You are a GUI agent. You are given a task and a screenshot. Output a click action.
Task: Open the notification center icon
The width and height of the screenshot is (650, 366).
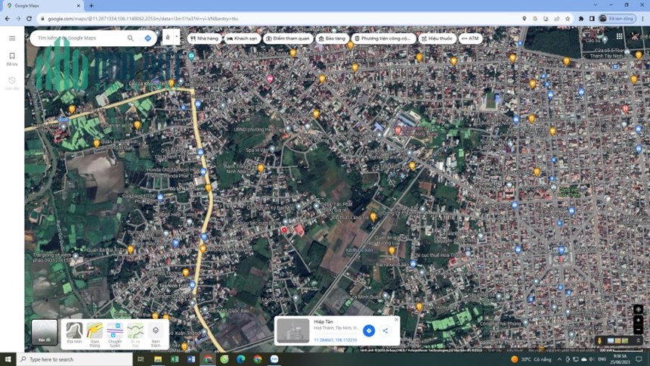click(x=639, y=359)
